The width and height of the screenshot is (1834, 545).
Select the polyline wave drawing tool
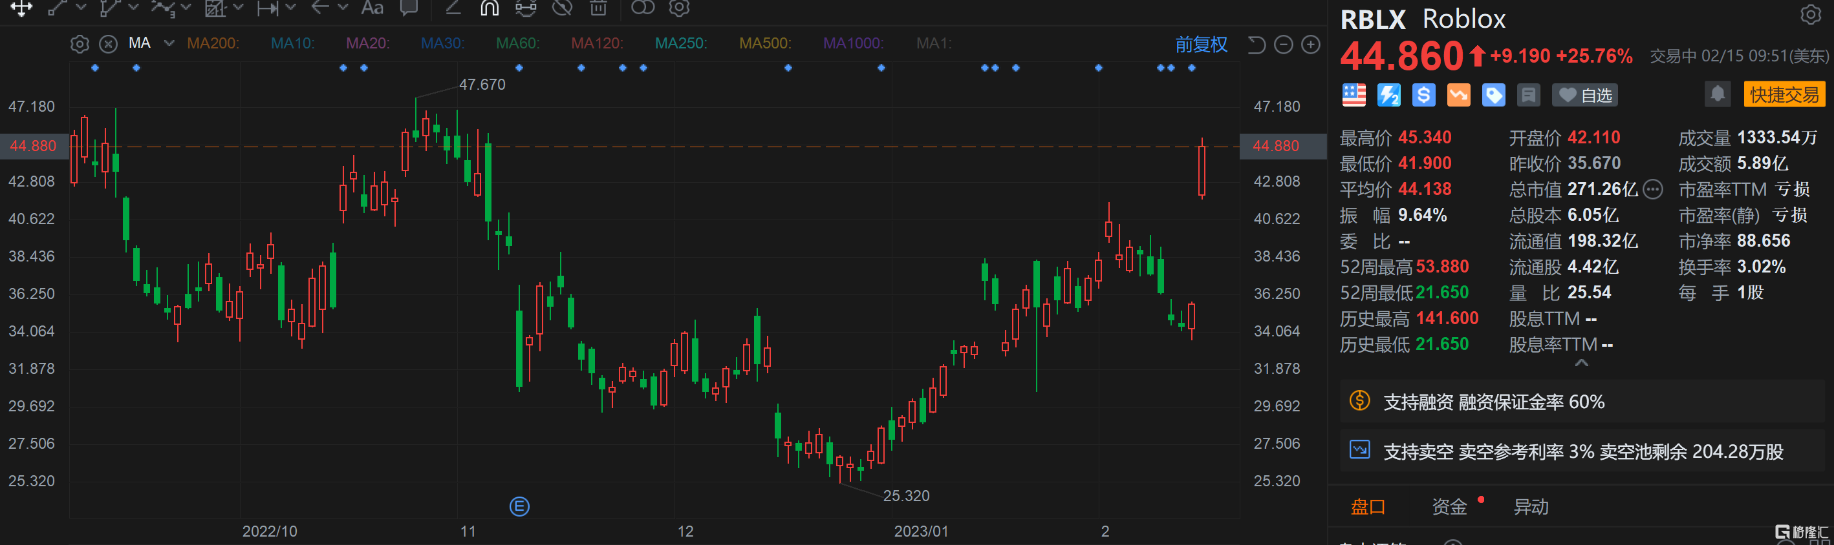point(162,8)
